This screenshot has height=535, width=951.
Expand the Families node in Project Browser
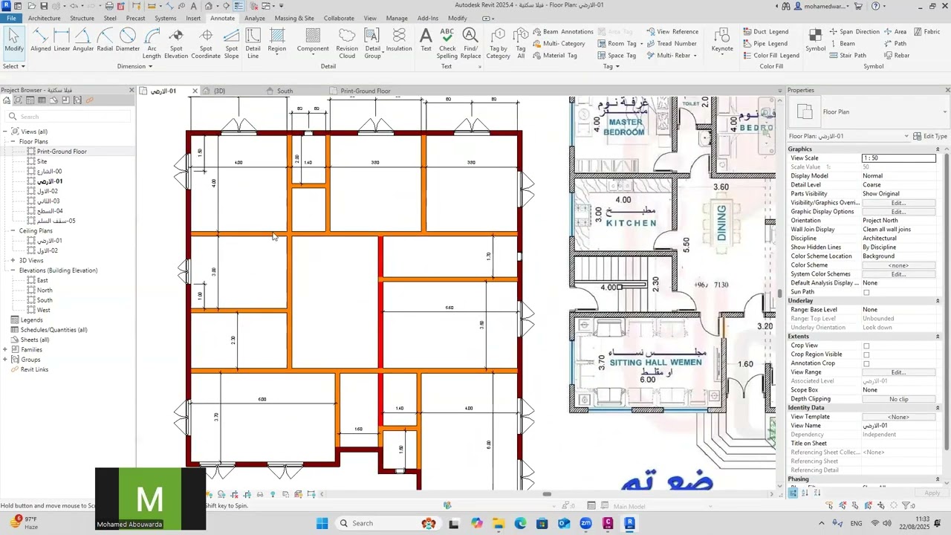coord(5,350)
